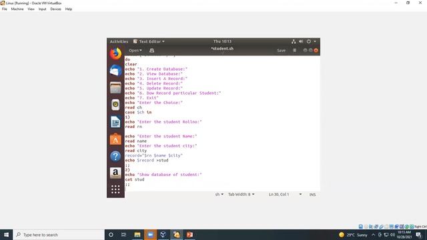Click the line read ch

pos(133,107)
